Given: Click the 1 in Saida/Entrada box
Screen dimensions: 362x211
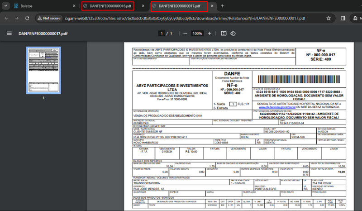Looking at the screenshot, I should coord(233,104).
